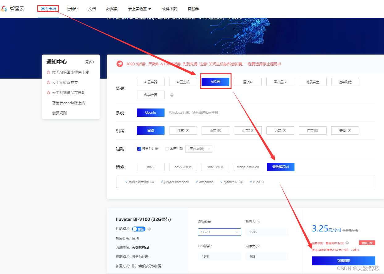Click cuda10 feature text
384x274 pixels.
coord(258,182)
